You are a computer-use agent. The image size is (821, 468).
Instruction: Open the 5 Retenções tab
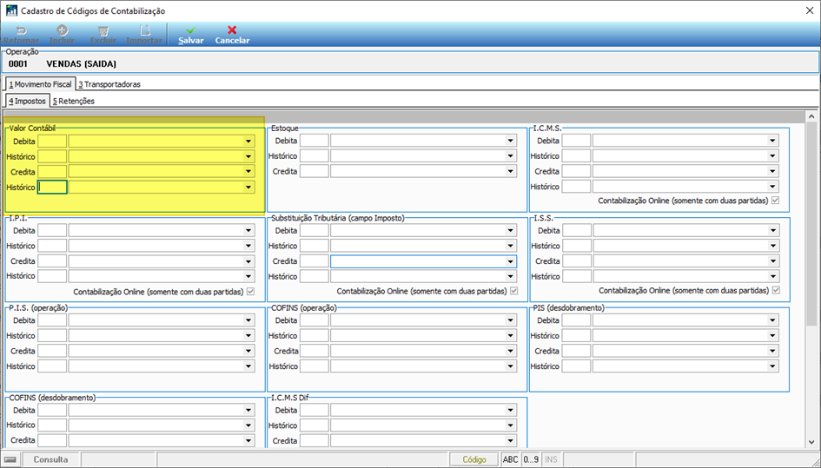[x=73, y=101]
